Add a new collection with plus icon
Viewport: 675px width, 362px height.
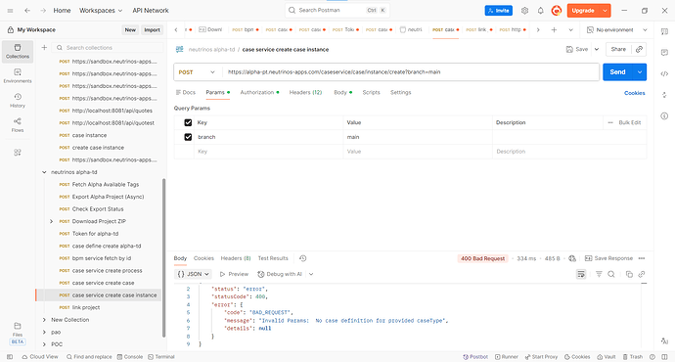(x=44, y=47)
